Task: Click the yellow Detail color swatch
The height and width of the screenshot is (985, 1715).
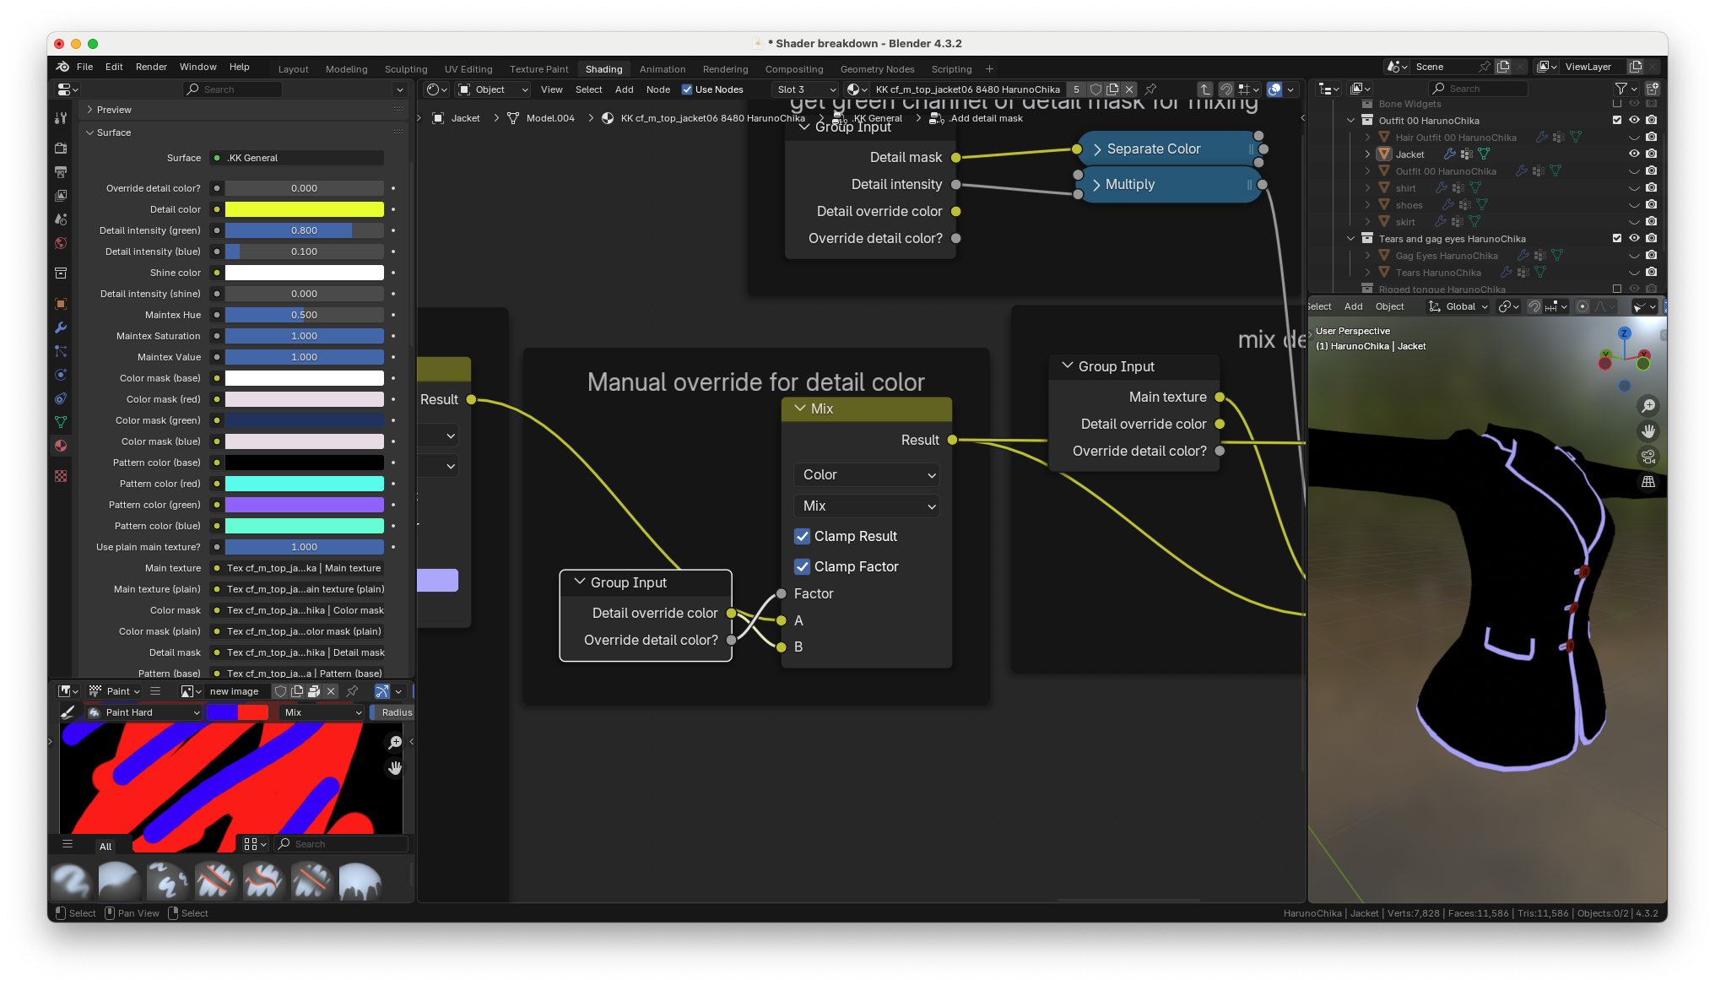Action: tap(304, 209)
